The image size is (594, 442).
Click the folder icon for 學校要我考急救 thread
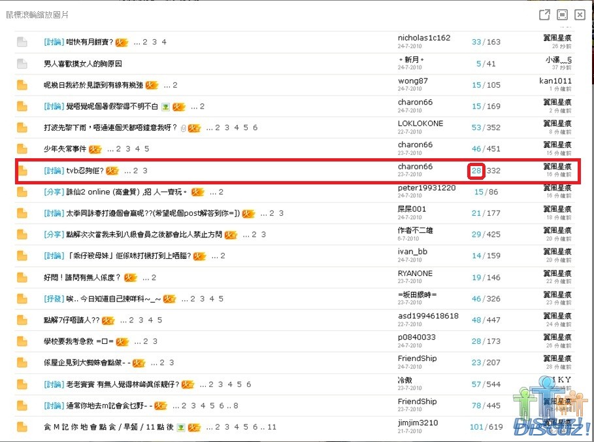22,341
